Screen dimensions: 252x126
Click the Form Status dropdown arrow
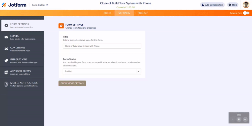(x=139, y=71)
